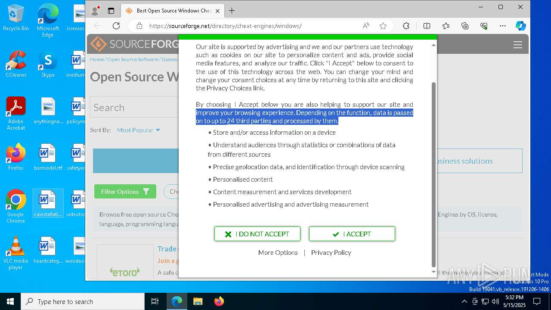Screen dimensions: 551x310
Task: Open the Microsoft Edge desktop shortcut
Action: click(48, 20)
